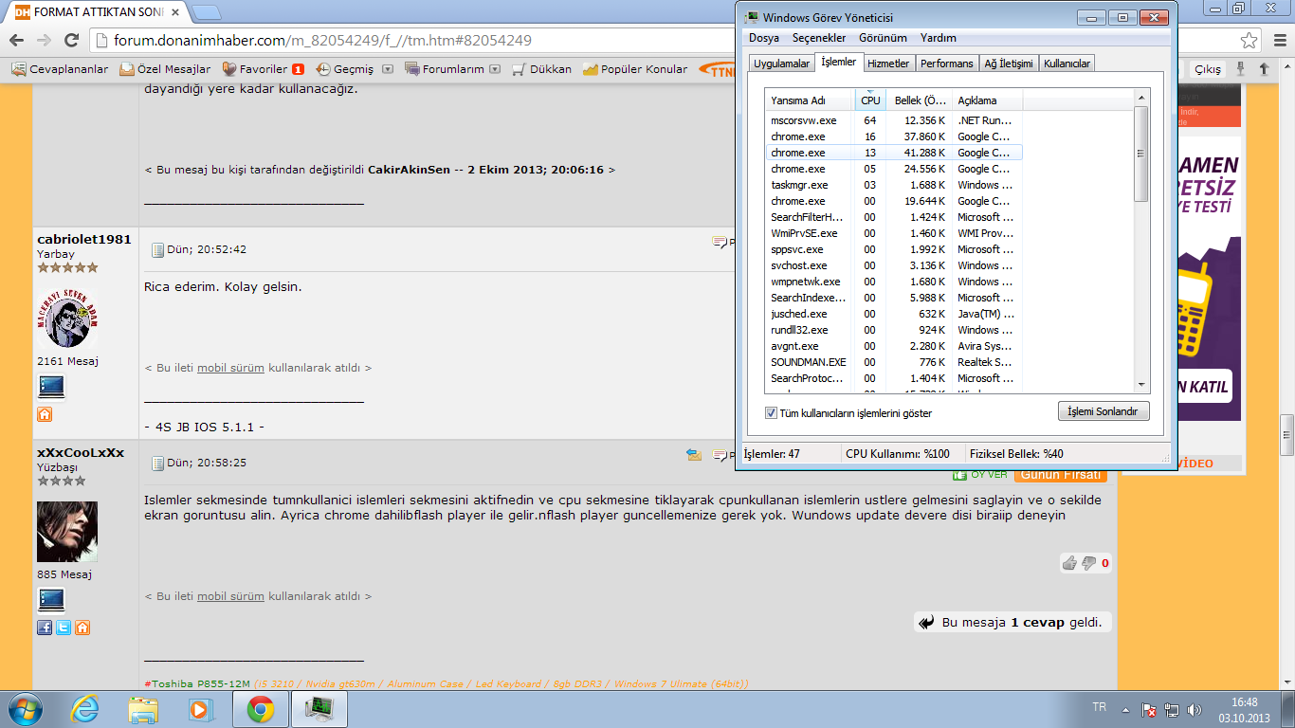Bookmark this page with the star icon
The height and width of the screenshot is (728, 1295).
click(x=1249, y=41)
